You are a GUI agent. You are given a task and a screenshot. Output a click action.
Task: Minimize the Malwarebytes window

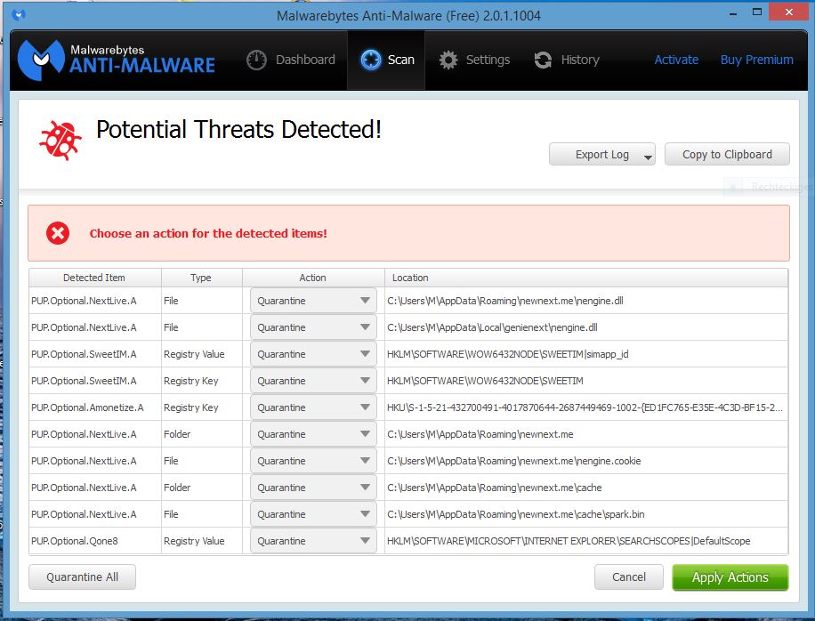click(x=733, y=13)
